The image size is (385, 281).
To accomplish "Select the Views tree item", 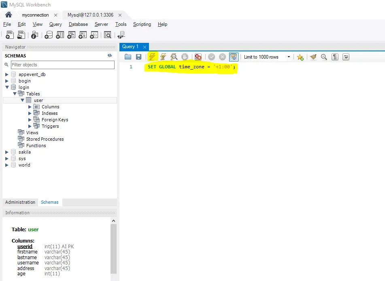I will tap(32, 133).
